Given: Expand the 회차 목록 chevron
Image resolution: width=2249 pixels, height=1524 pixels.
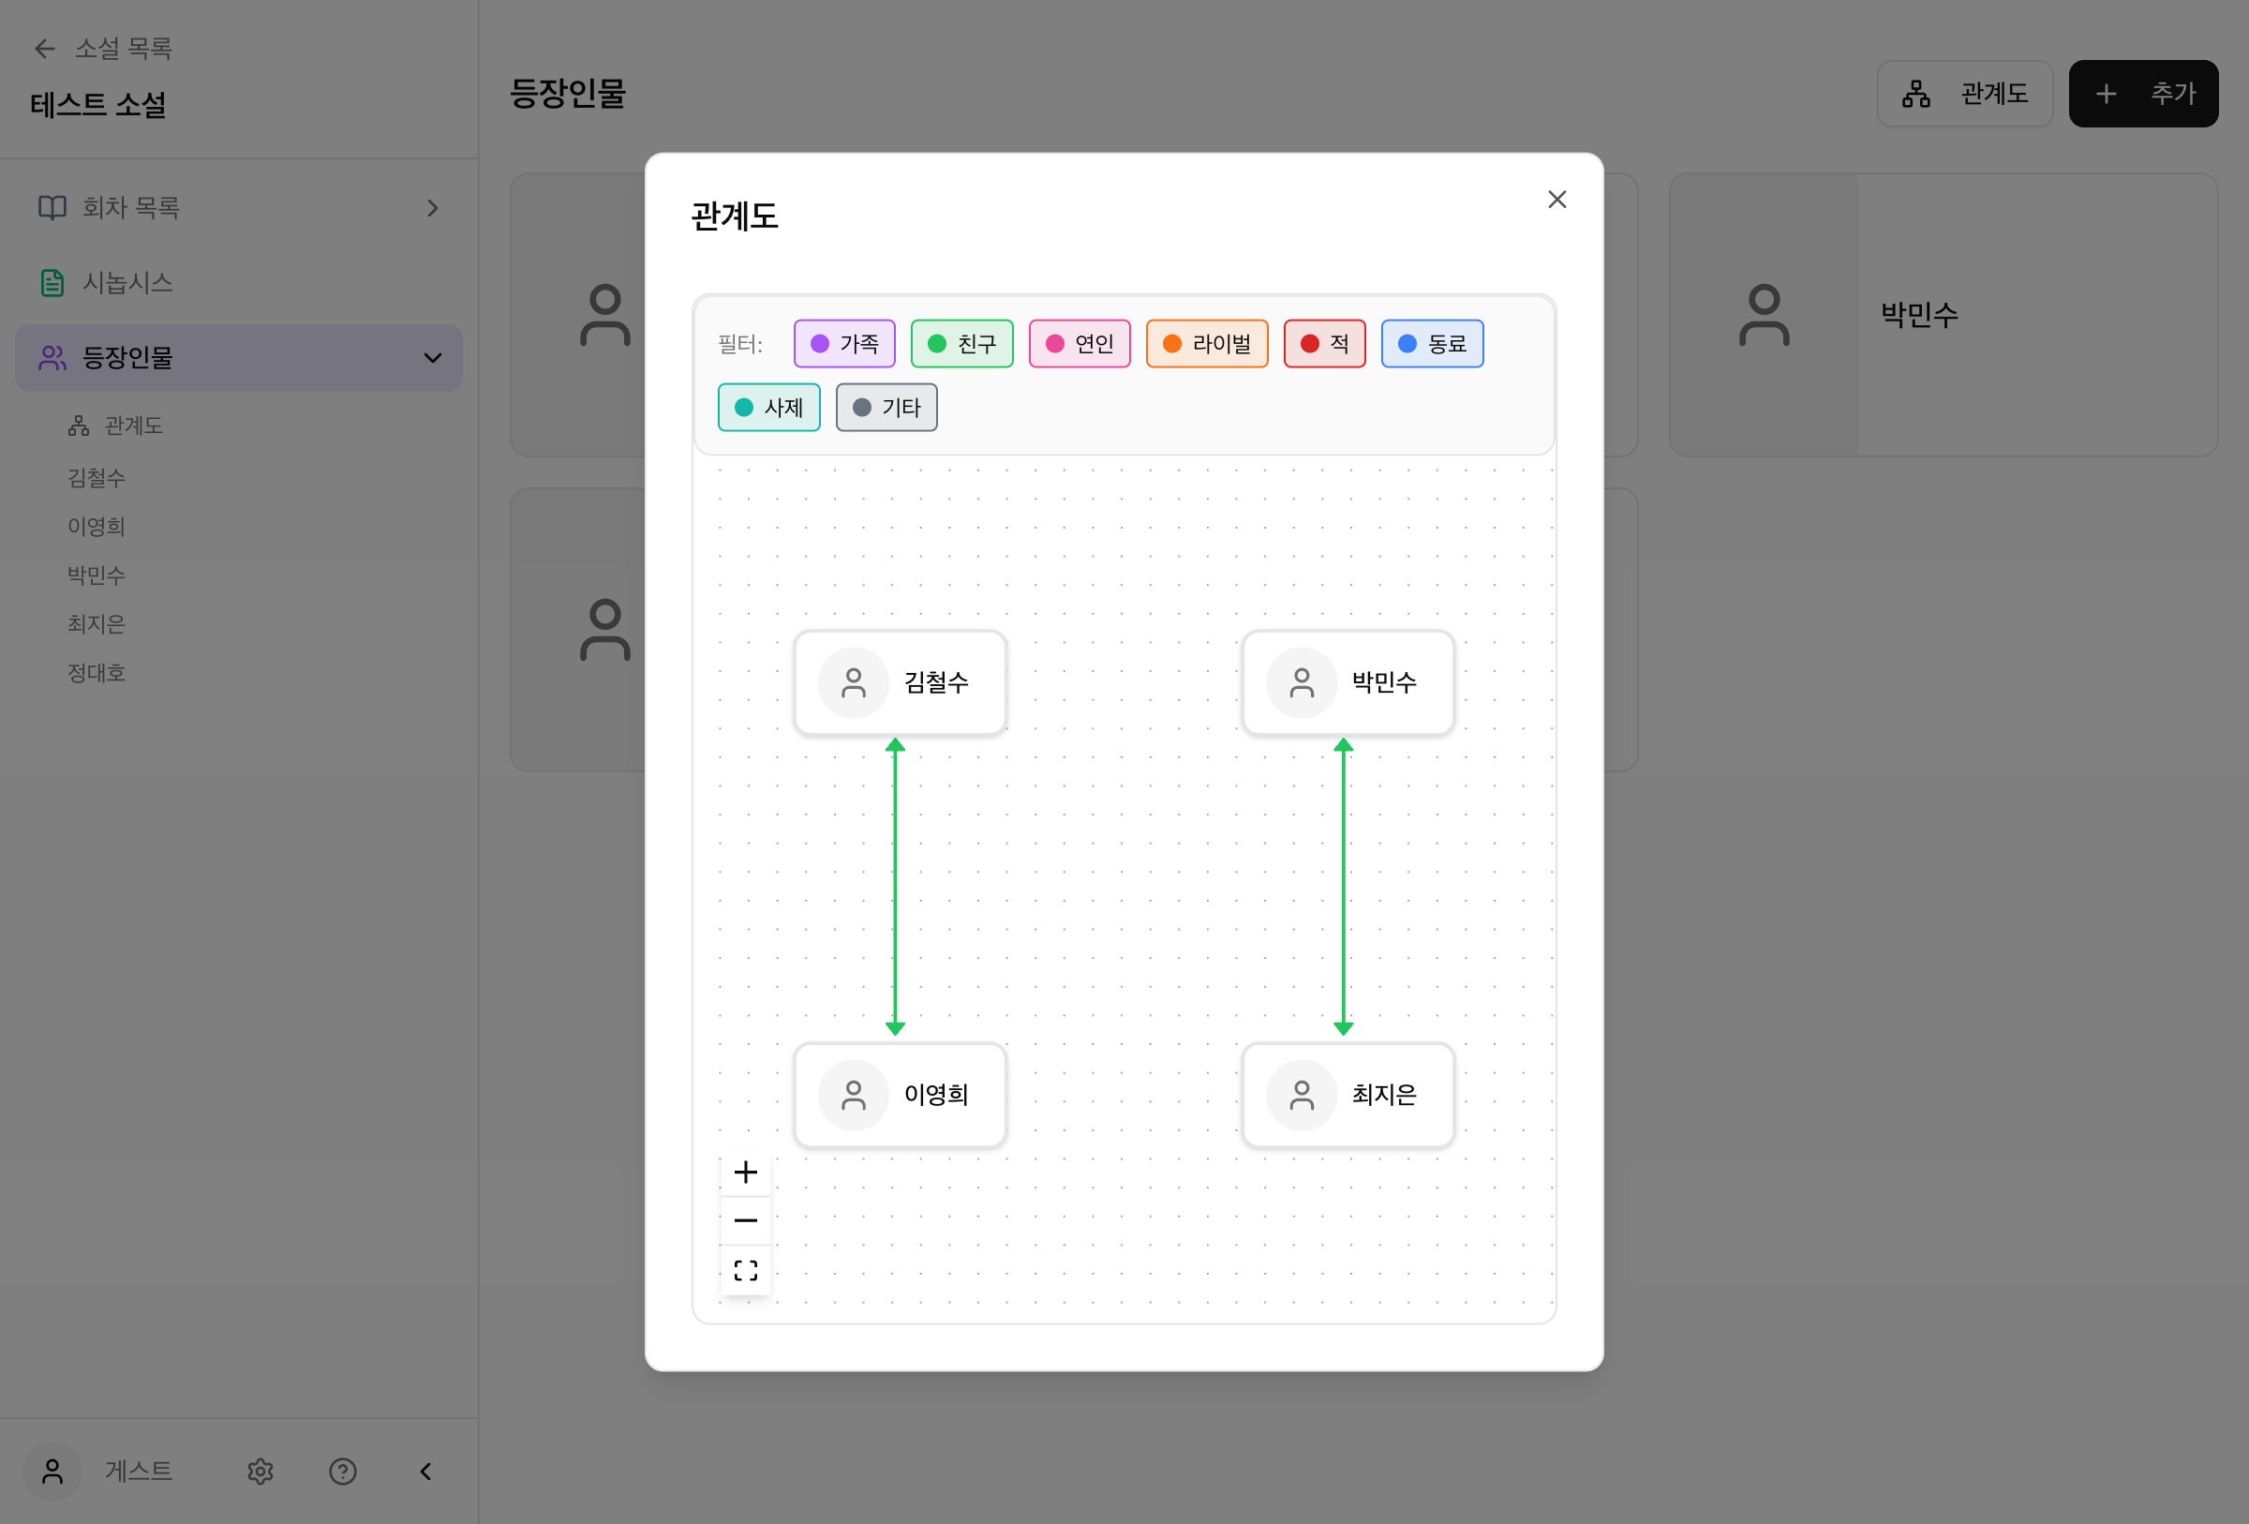Looking at the screenshot, I should point(433,208).
